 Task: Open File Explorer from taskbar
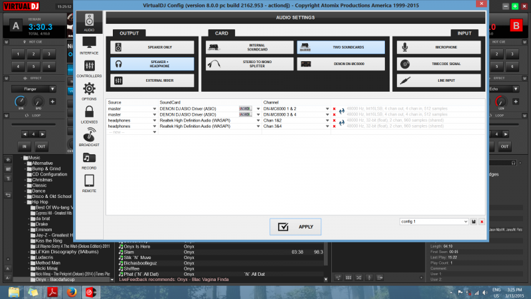click(14, 292)
